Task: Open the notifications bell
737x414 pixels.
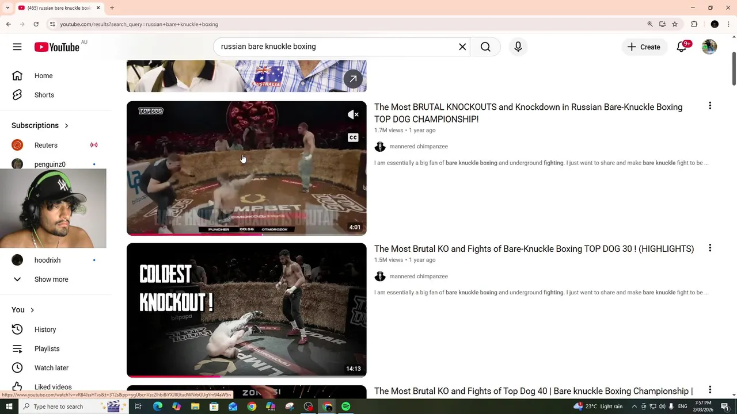Action: tap(682, 47)
